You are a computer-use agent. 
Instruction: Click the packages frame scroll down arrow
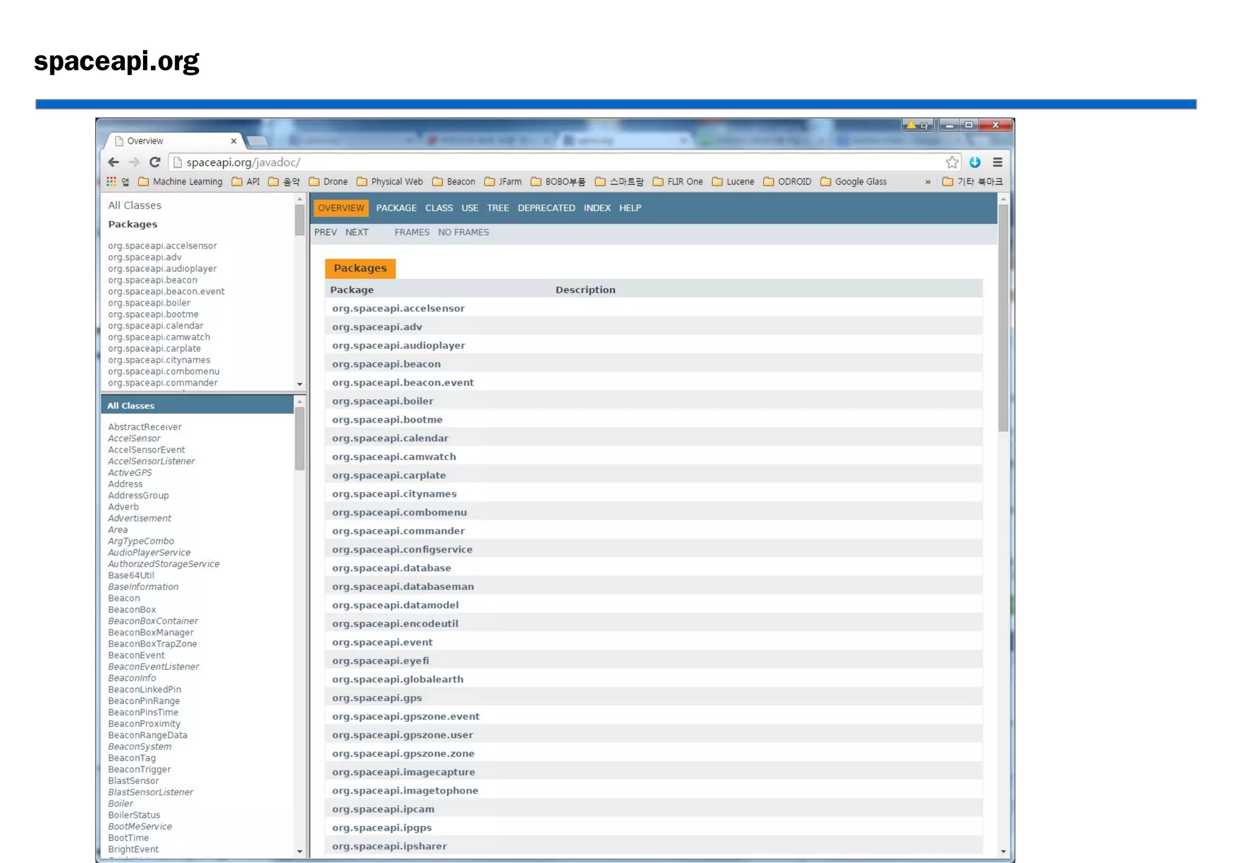[300, 384]
